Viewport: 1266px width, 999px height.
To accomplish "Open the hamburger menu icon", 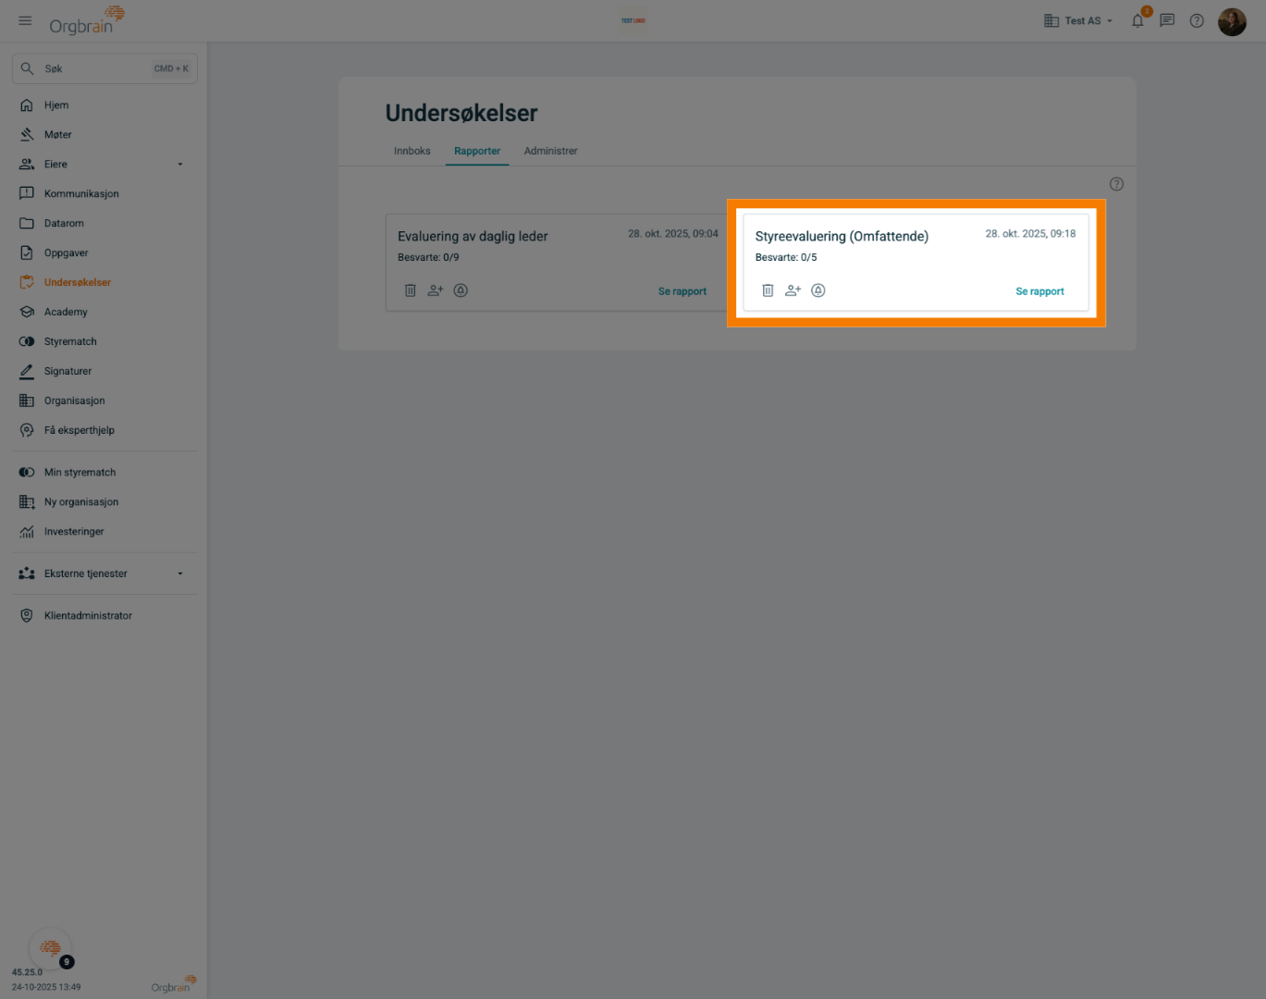I will tap(25, 20).
